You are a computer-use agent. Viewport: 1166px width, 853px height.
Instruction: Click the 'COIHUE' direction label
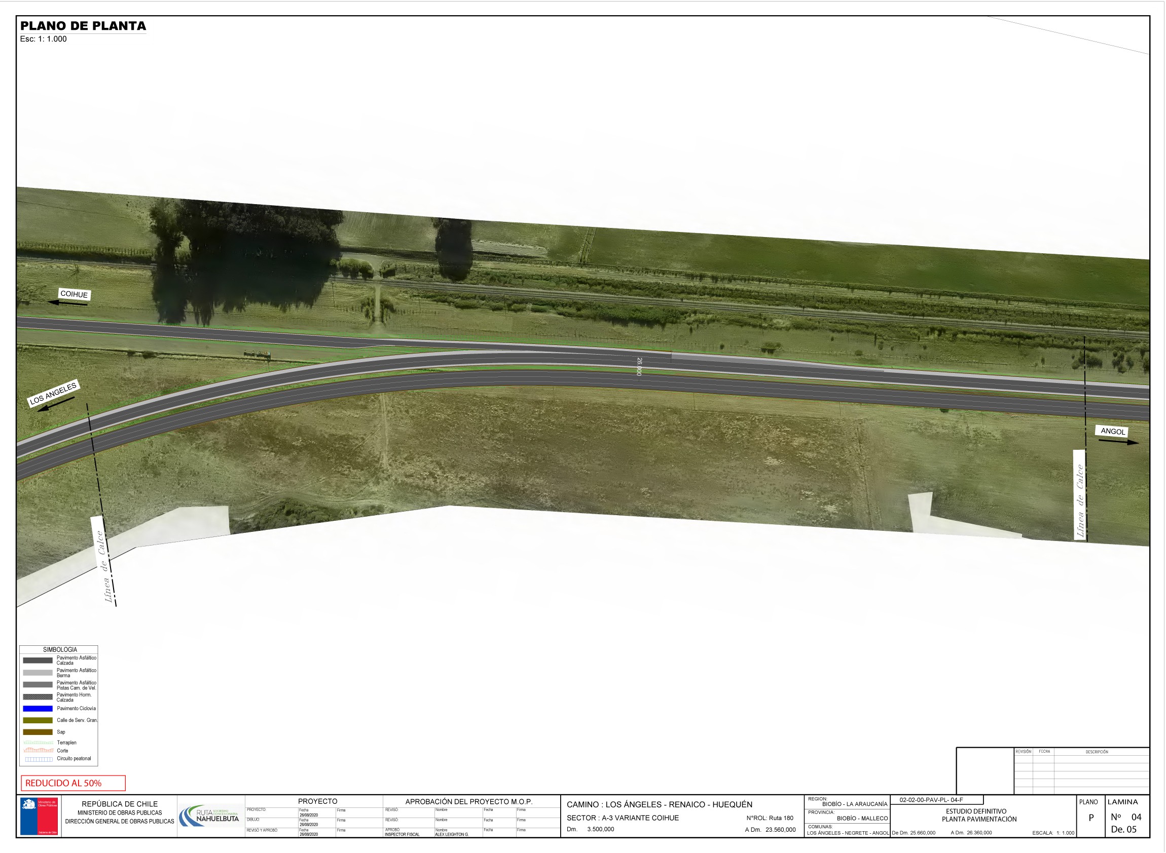[x=74, y=294]
